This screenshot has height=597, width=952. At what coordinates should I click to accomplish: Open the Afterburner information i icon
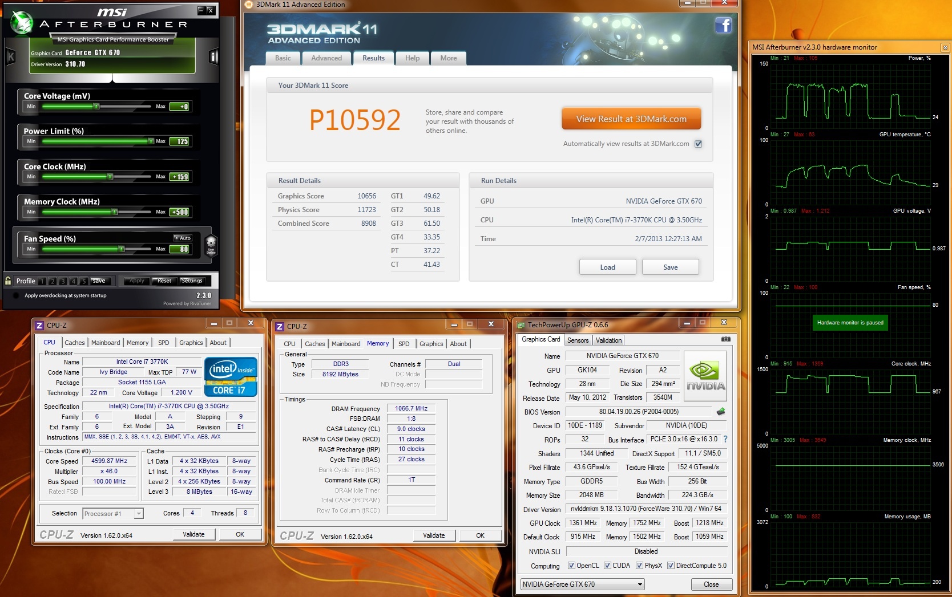pos(214,56)
